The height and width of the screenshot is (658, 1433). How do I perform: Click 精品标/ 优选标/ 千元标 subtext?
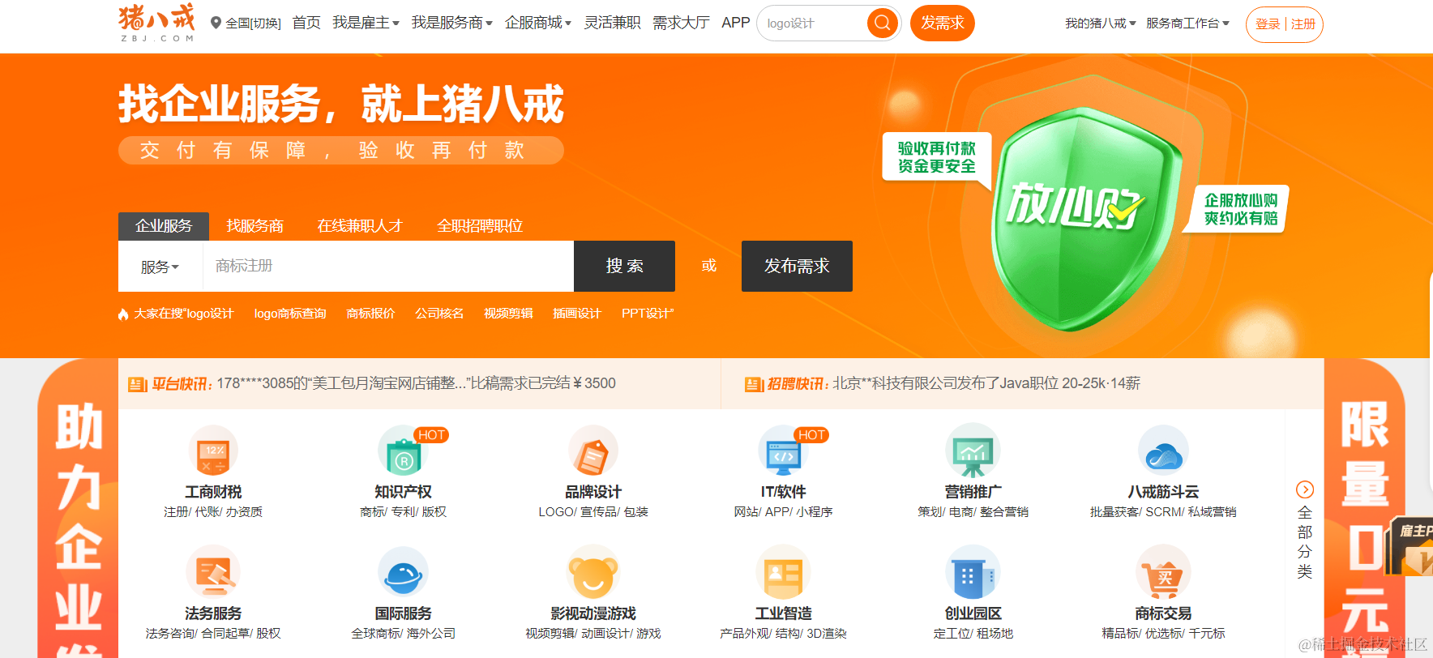(1163, 634)
